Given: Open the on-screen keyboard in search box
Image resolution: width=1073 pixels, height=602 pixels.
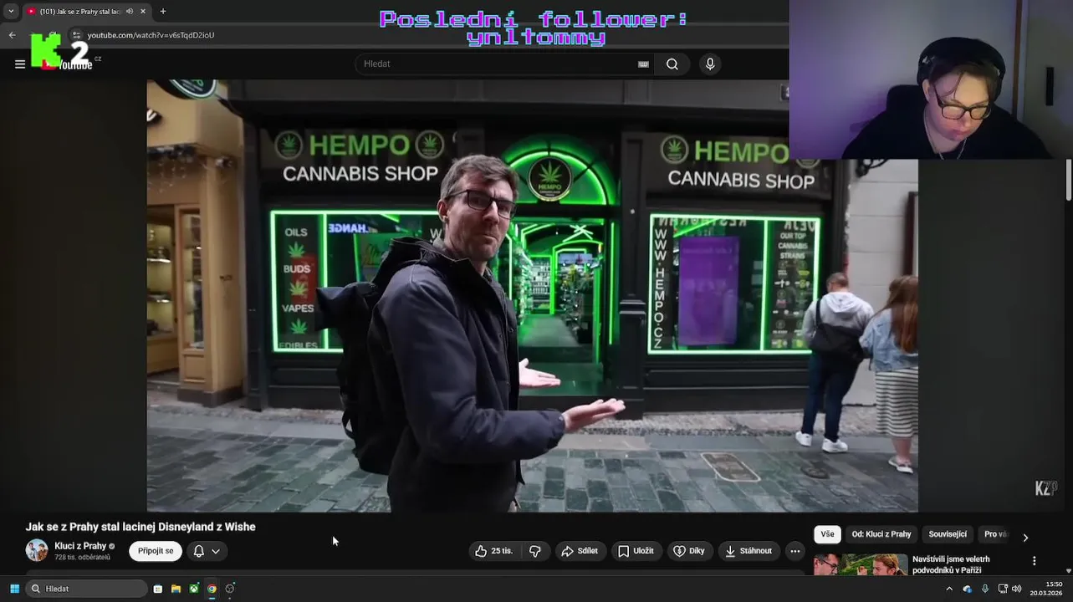Looking at the screenshot, I should click(643, 64).
